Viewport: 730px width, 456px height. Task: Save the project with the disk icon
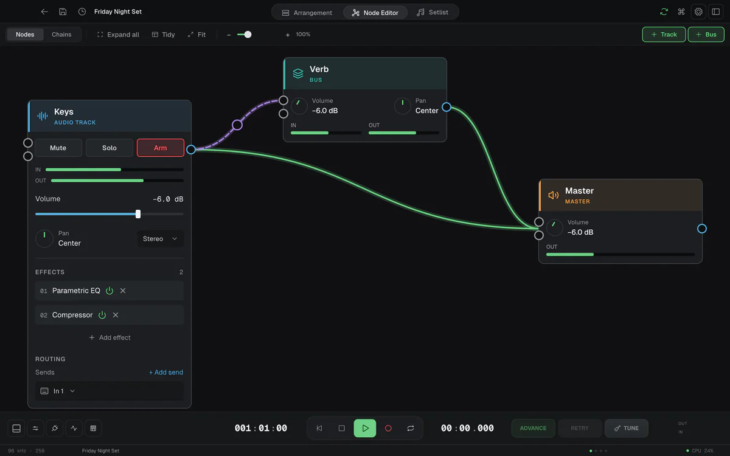coord(63,12)
